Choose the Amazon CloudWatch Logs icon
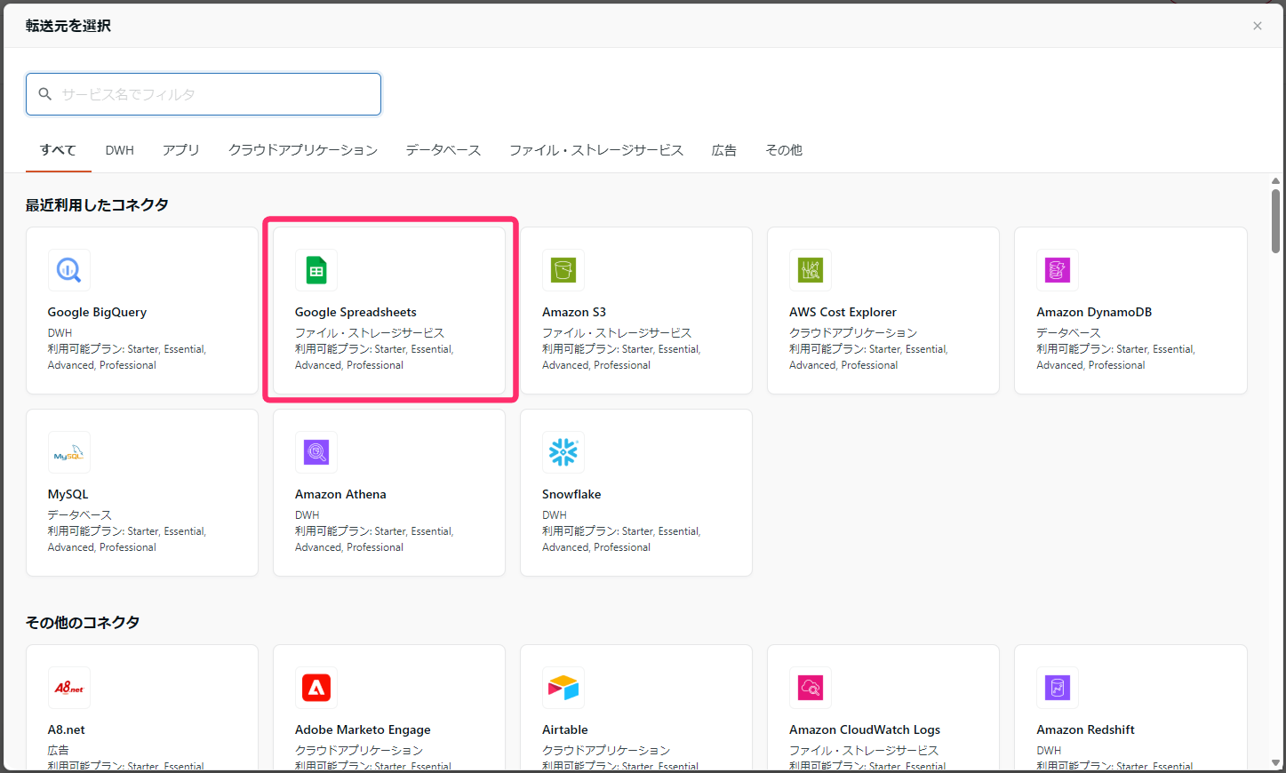 tap(811, 688)
